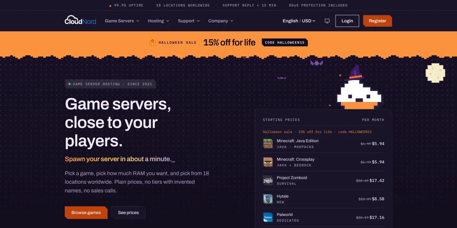Click the $8.58 Hytale price
The width and height of the screenshot is (457, 228).
click(x=378, y=199)
